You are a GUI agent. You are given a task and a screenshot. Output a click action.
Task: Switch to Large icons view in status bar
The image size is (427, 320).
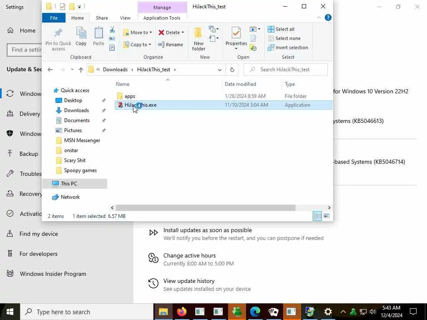[327, 216]
